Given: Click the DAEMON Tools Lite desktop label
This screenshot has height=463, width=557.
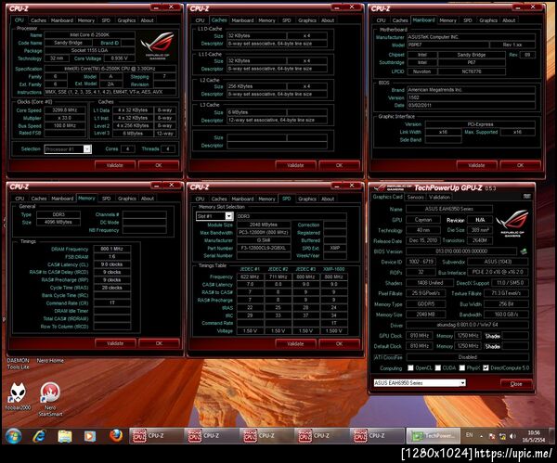Looking at the screenshot, I should (x=18, y=364).
